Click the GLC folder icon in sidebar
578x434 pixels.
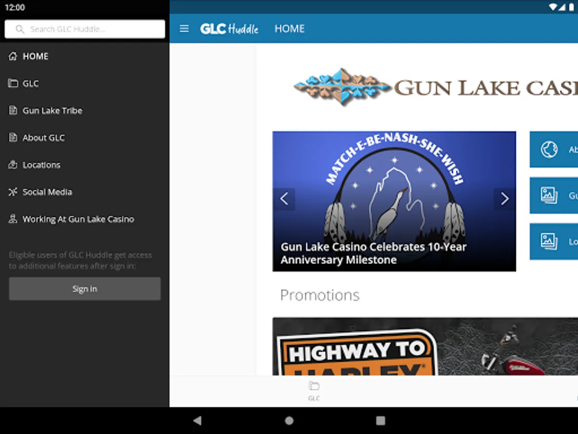click(x=13, y=83)
